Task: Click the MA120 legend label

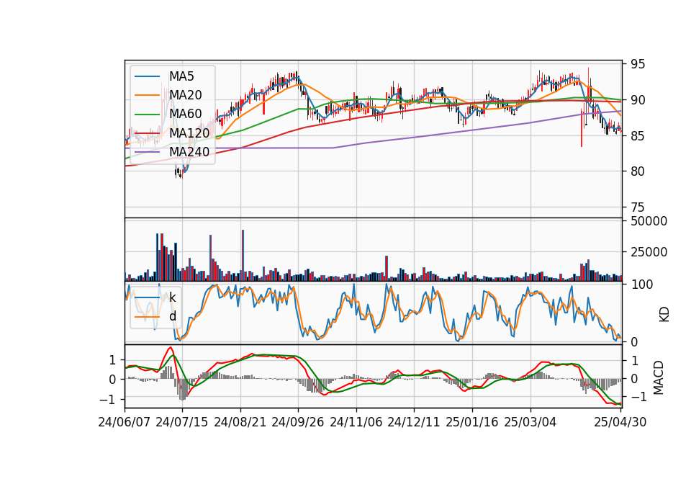Action: [189, 133]
